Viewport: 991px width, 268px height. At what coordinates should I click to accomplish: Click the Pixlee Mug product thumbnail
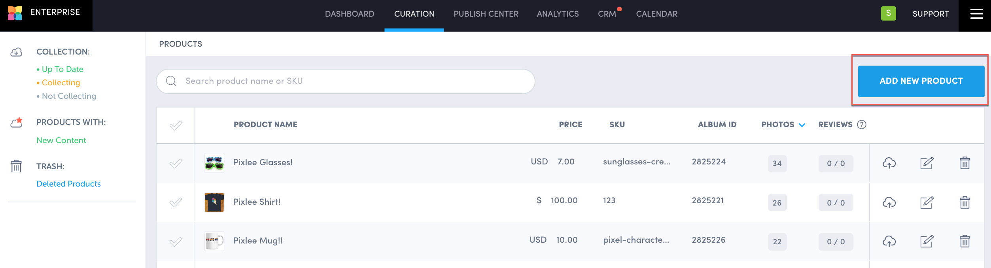coord(214,241)
